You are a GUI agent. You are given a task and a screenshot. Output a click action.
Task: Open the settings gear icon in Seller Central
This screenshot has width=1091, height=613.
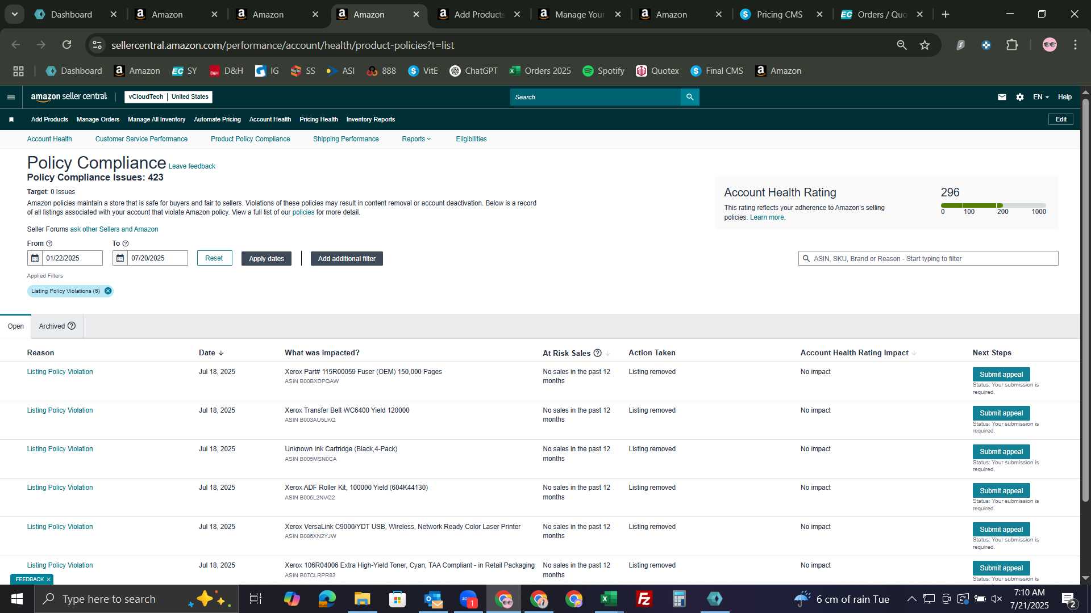(x=1020, y=97)
